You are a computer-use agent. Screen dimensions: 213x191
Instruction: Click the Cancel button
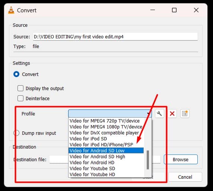pos(185,177)
